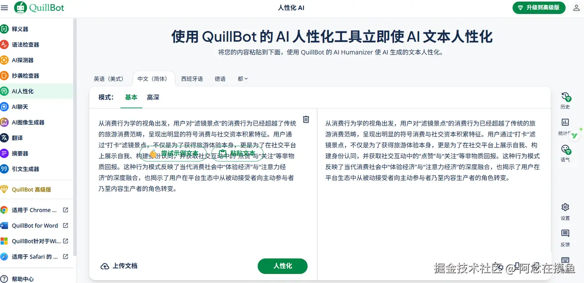584x283 pixels.
Task: Click the Safari icon in the sidebar
Action: [x=4, y=257]
